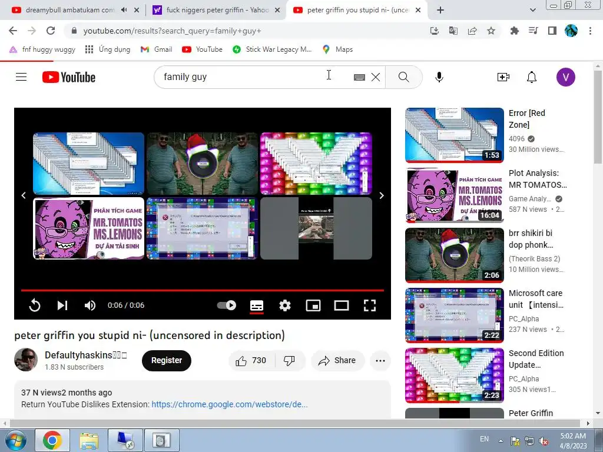Open YouTube bookmark in bookmarks bar
This screenshot has width=603, height=452.
point(203,49)
